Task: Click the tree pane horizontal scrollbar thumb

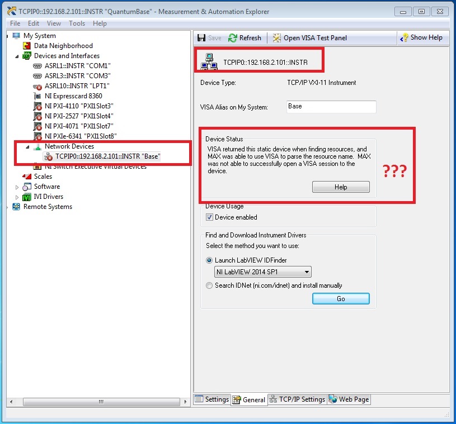Action: tap(101, 402)
